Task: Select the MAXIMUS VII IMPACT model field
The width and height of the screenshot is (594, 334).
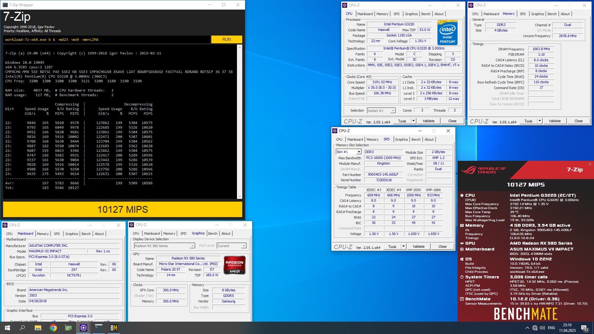Action: (x=57, y=251)
